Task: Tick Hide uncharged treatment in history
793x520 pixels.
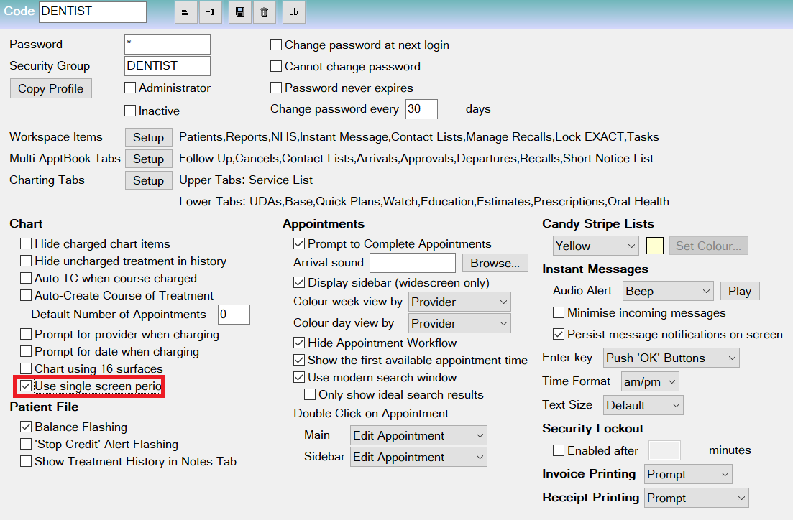Action: [26, 261]
